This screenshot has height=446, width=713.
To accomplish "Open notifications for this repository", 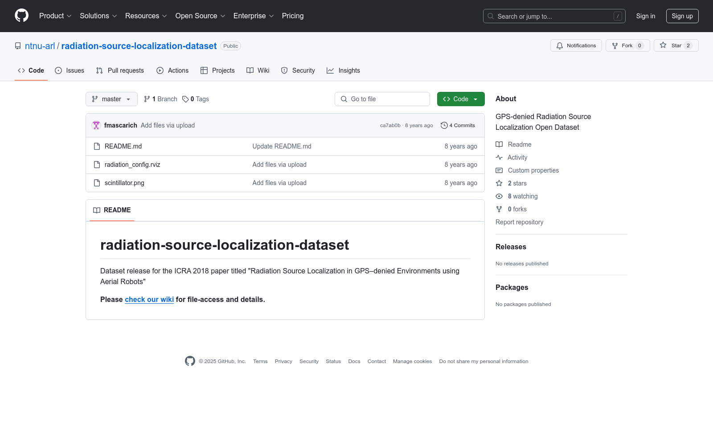I will pyautogui.click(x=576, y=45).
